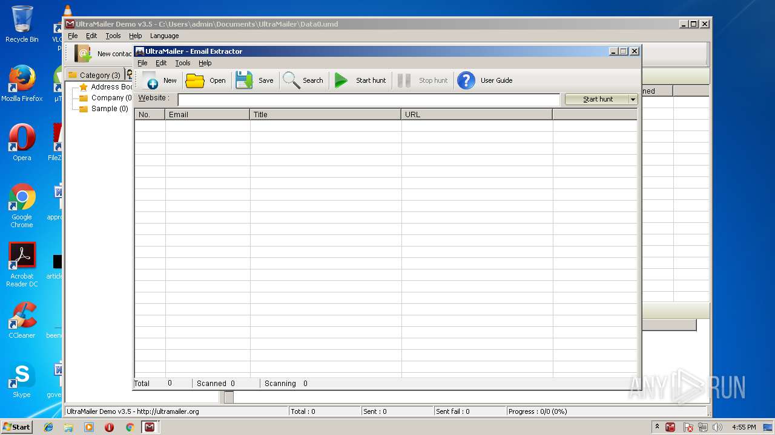This screenshot has width=775, height=435.
Task: Click the No. column header
Action: (150, 114)
